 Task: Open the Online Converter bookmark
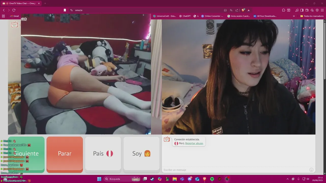(x=212, y=16)
